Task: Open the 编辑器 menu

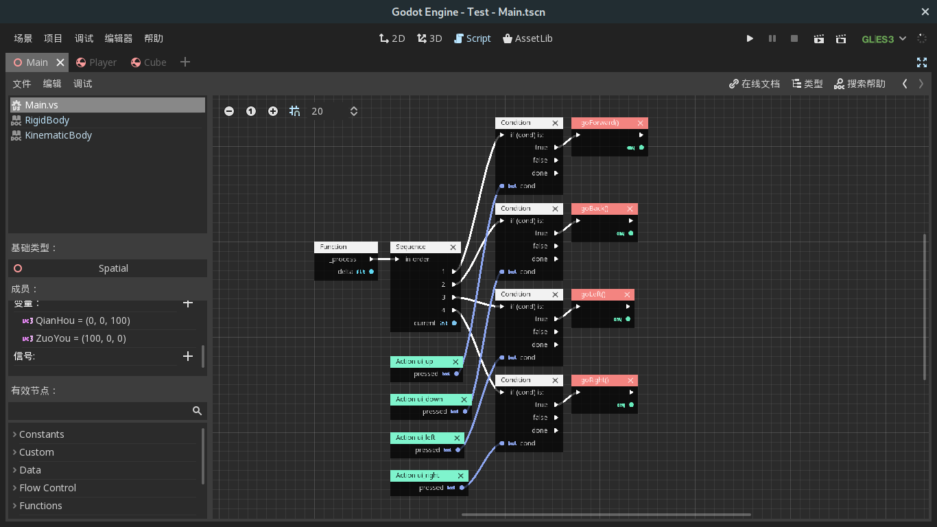Action: [x=119, y=38]
